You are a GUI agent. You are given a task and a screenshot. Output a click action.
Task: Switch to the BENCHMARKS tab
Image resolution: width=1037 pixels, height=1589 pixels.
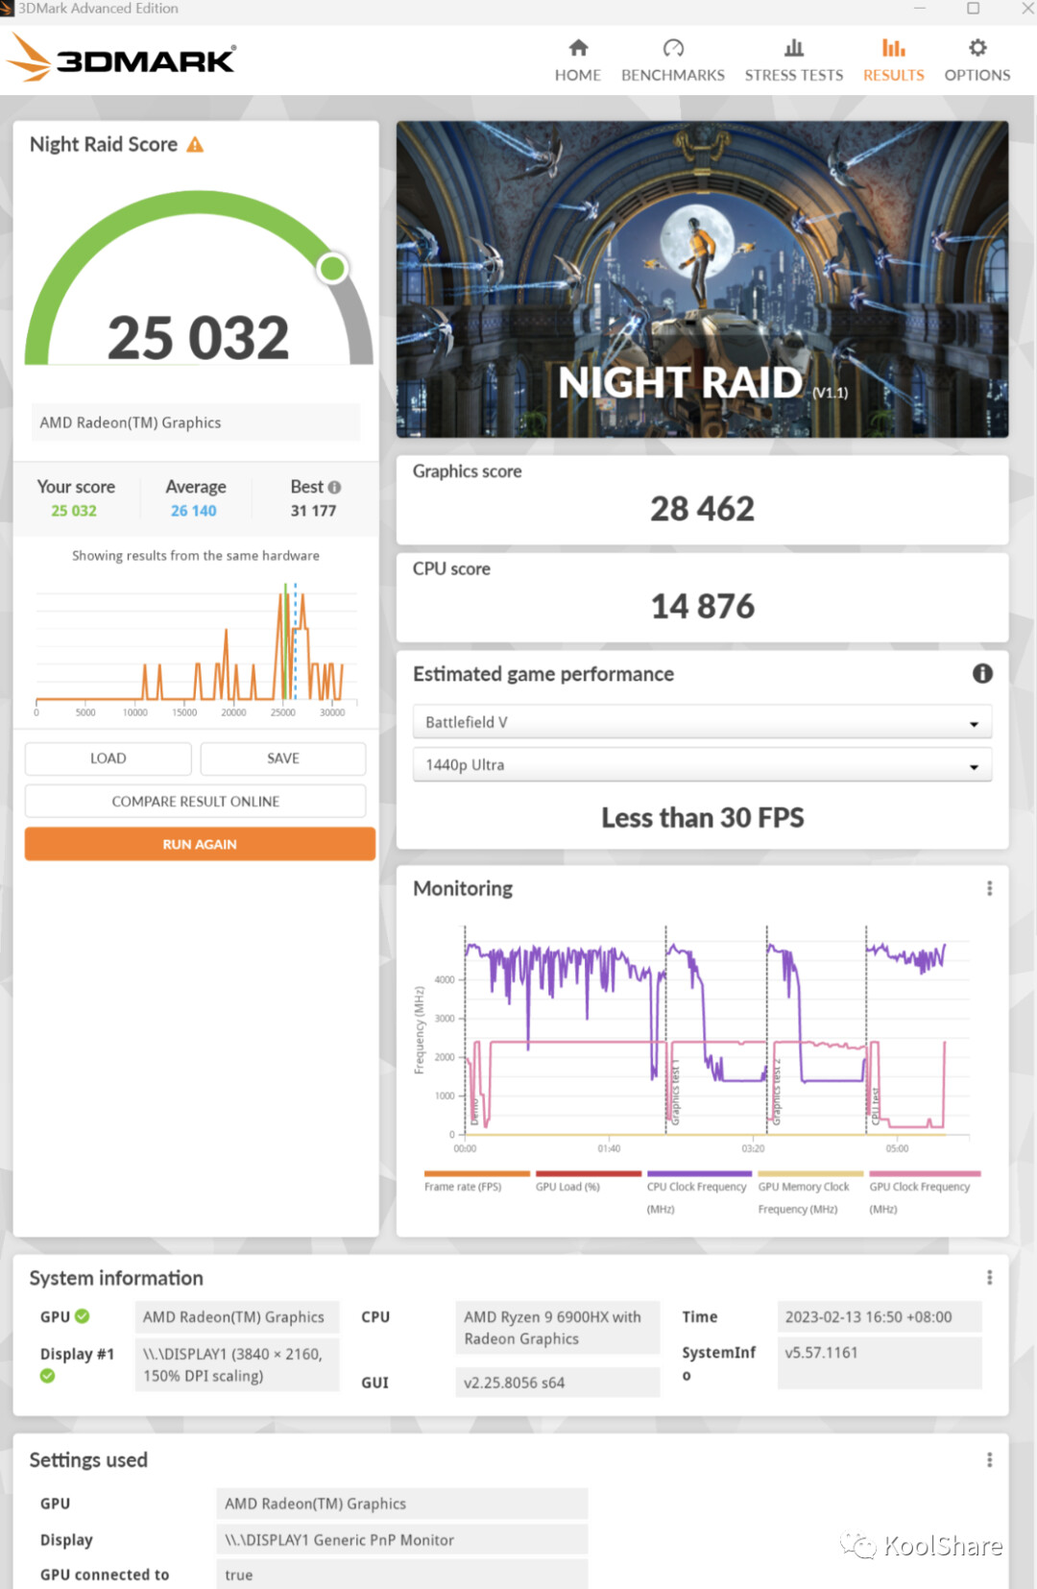click(672, 60)
